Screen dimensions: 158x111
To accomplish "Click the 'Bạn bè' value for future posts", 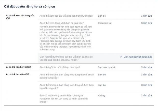I will point(102,16).
